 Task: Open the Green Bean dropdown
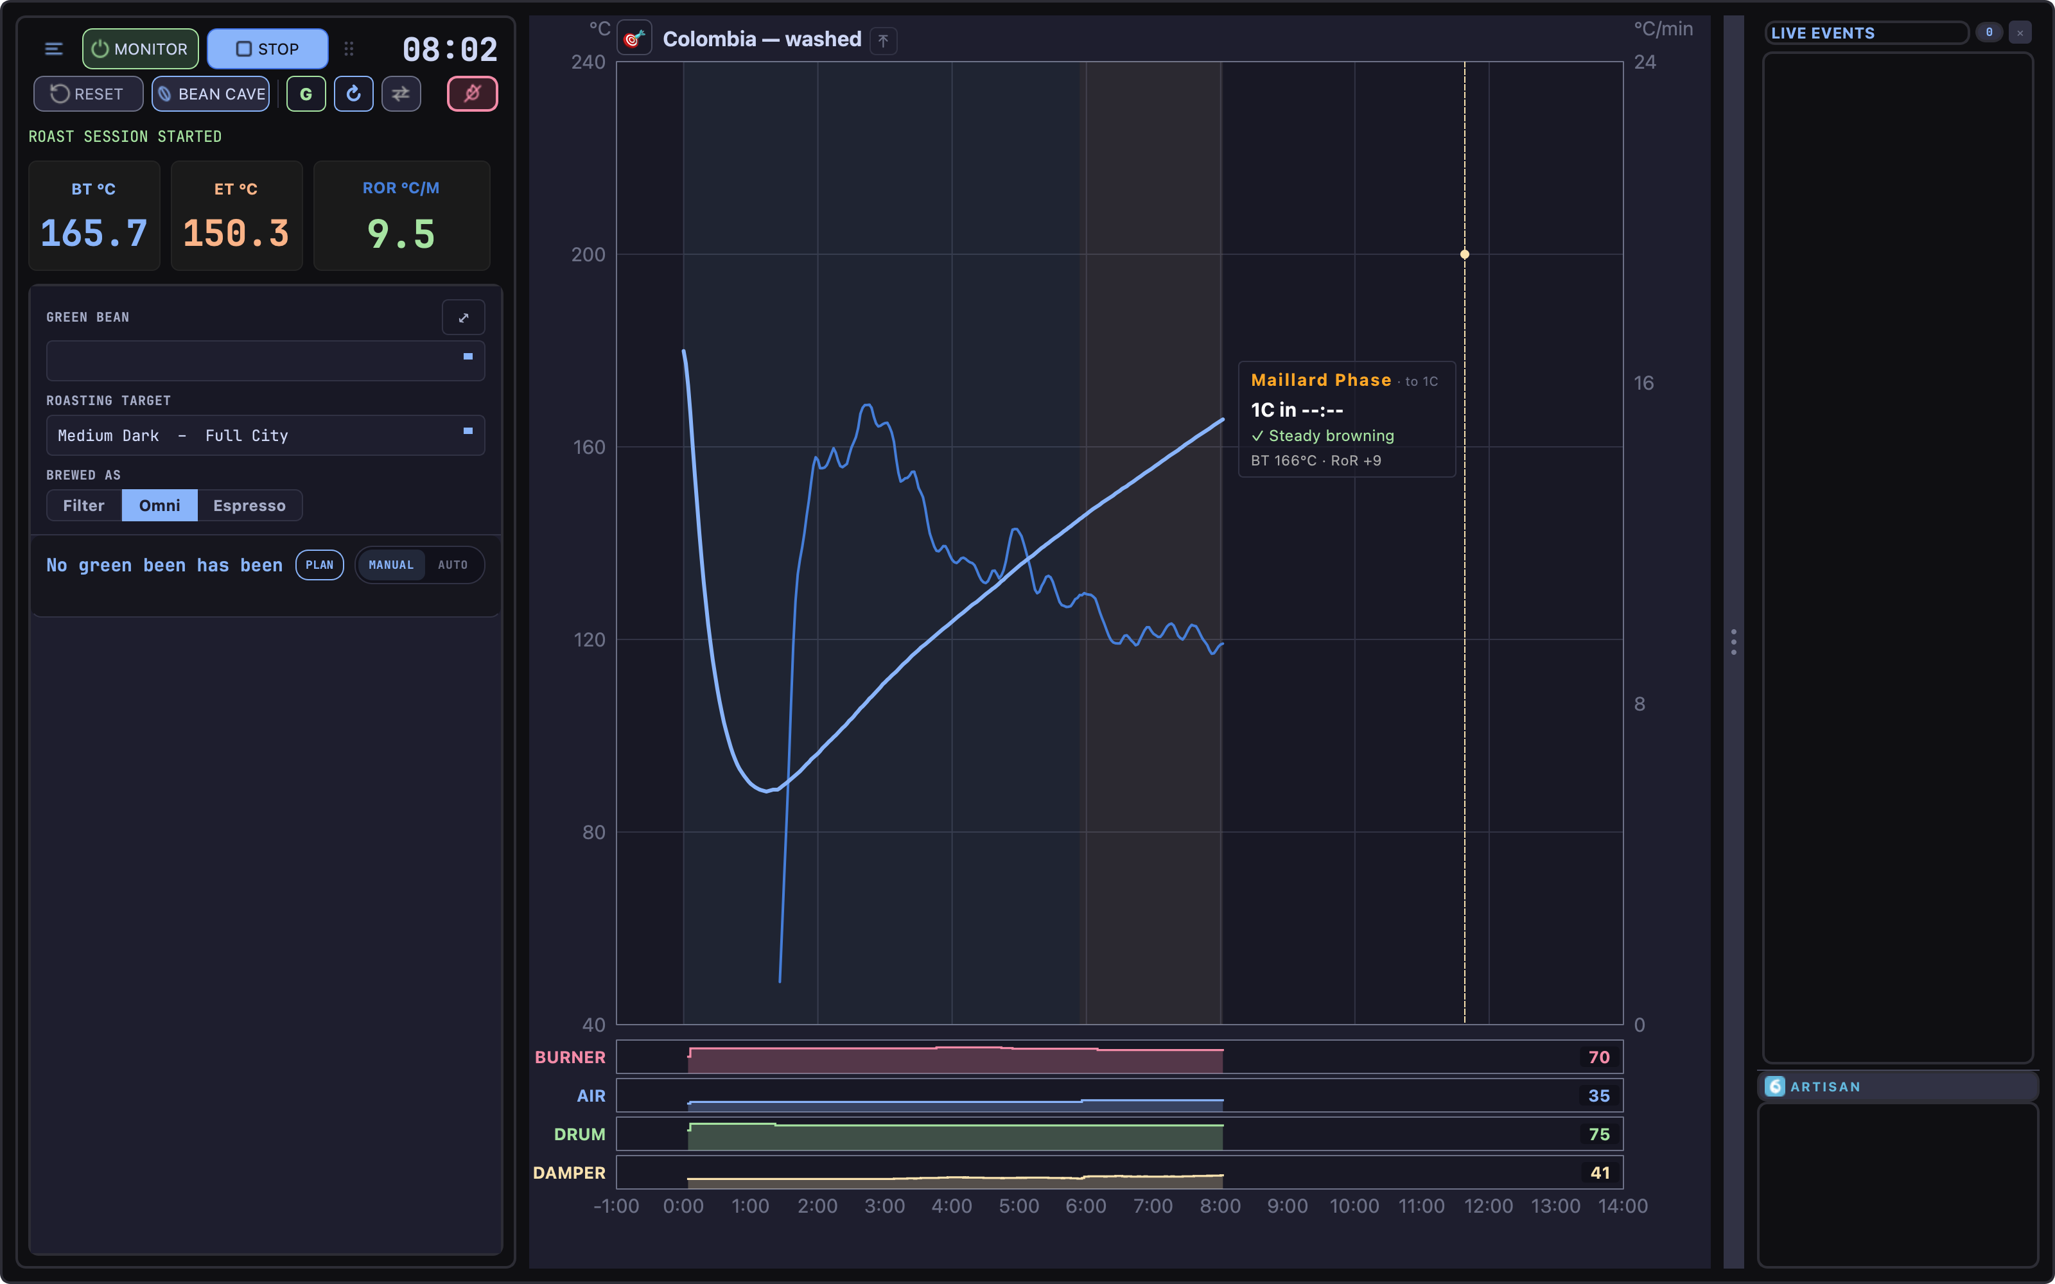point(266,360)
